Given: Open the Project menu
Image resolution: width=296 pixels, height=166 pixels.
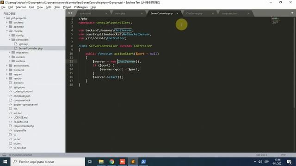Looking at the screenshot, I should (x=67, y=7).
